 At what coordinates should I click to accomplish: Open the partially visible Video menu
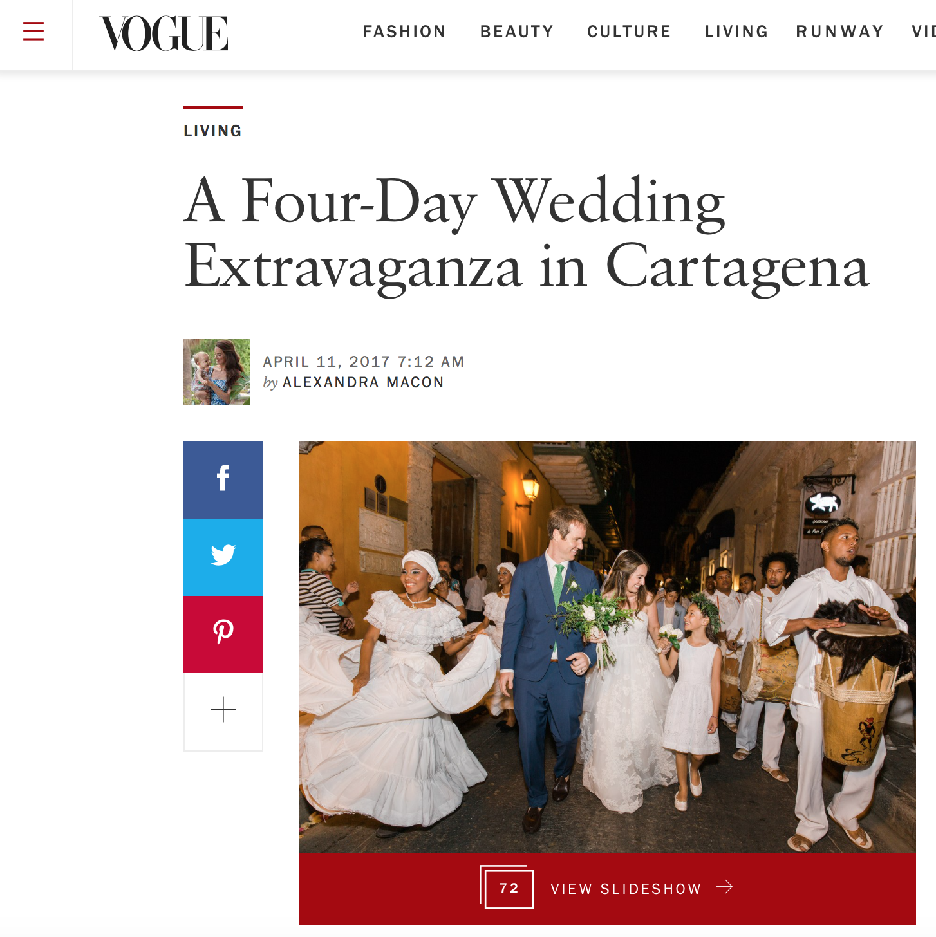click(924, 32)
